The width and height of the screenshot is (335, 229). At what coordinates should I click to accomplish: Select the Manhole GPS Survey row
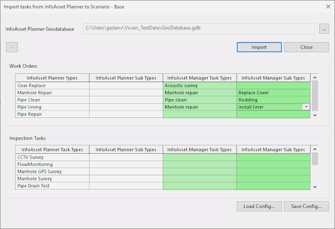coord(52,172)
